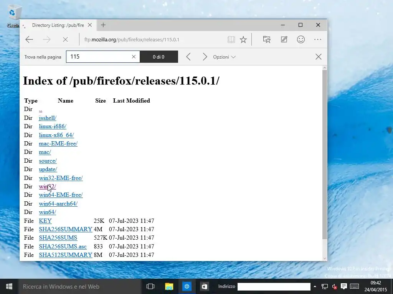Open the reading view icon
The image size is (393, 294).
point(231,39)
